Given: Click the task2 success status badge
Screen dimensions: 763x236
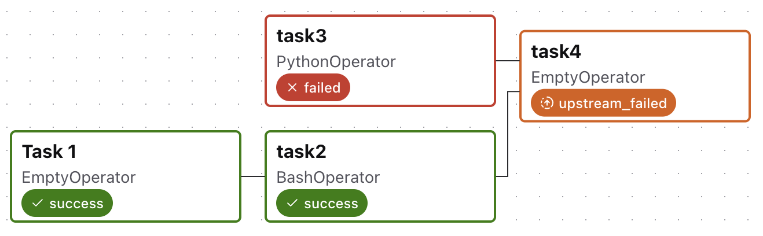Looking at the screenshot, I should click(x=322, y=204).
